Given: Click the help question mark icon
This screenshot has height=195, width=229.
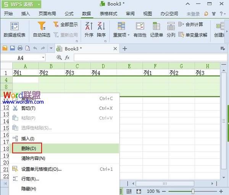Looking at the screenshot, I should pyautogui.click(x=221, y=14).
